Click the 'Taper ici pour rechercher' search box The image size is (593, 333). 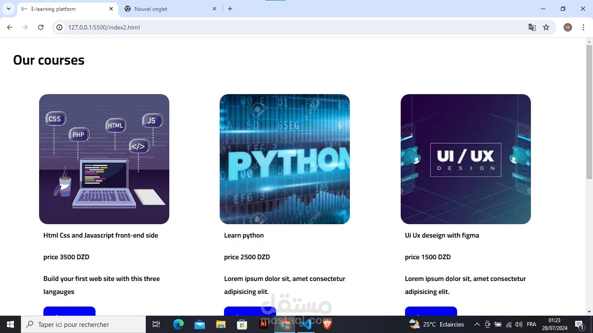[83, 324]
